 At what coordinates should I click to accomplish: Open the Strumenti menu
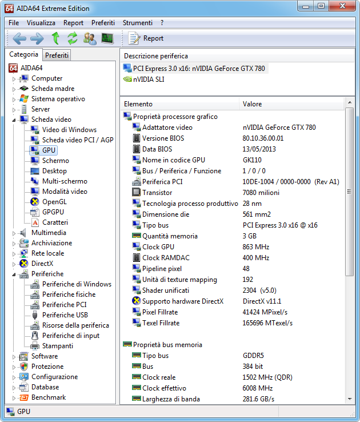(x=137, y=23)
